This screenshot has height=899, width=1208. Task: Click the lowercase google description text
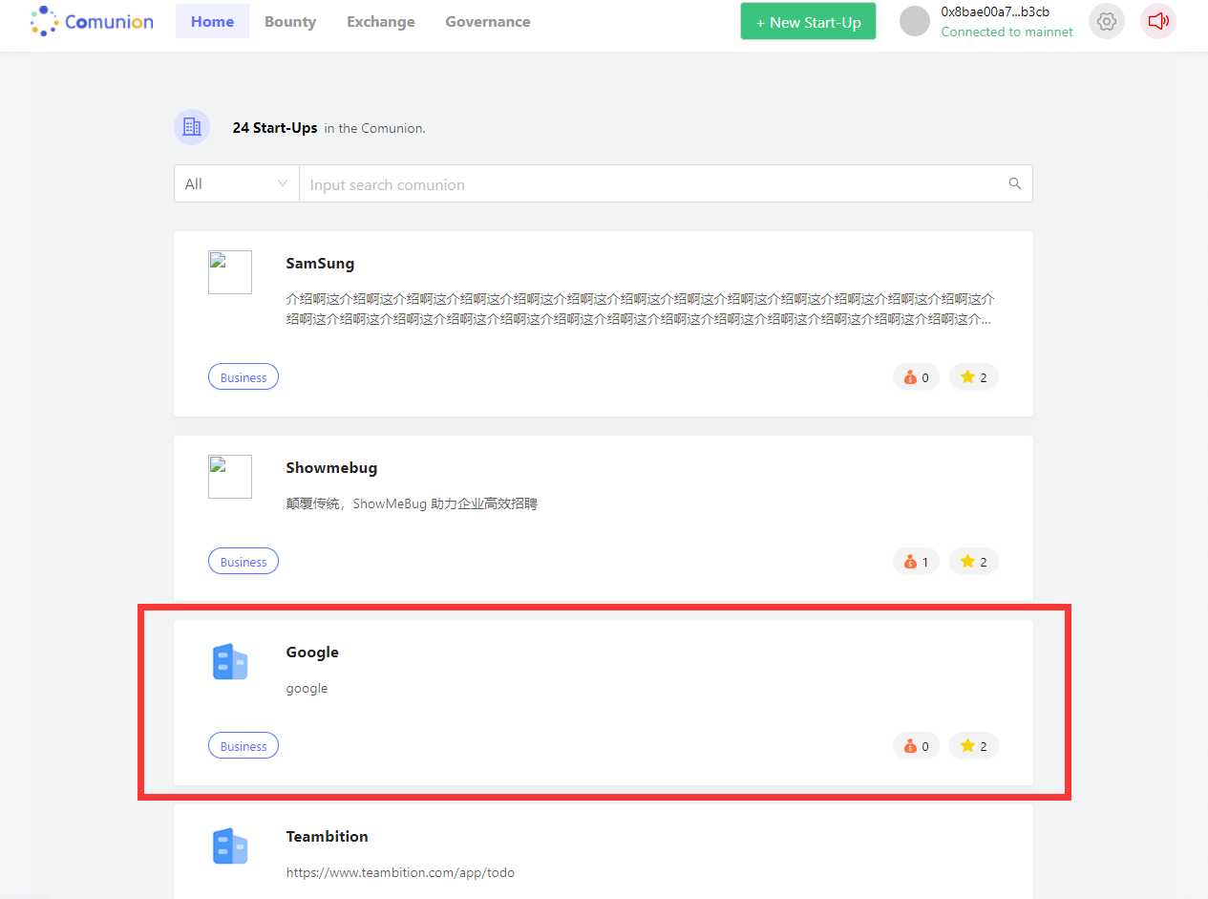[307, 689]
